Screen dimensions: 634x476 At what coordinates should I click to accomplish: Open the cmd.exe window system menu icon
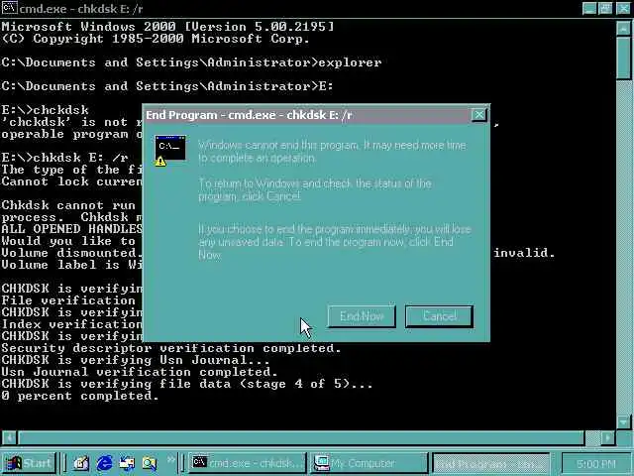pyautogui.click(x=9, y=7)
